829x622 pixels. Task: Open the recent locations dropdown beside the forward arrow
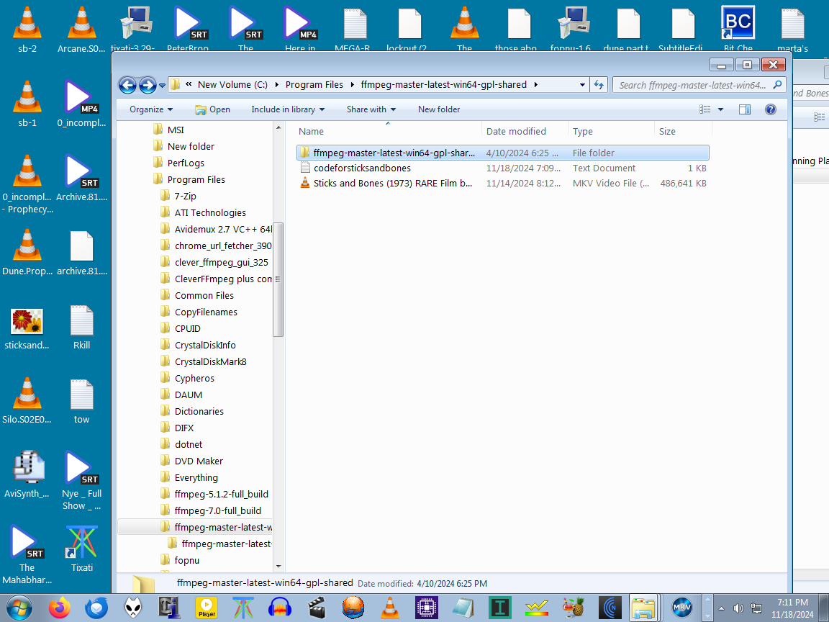pos(163,85)
